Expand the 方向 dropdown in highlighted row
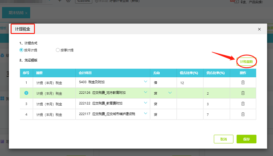 pyautogui.click(x=170, y=93)
